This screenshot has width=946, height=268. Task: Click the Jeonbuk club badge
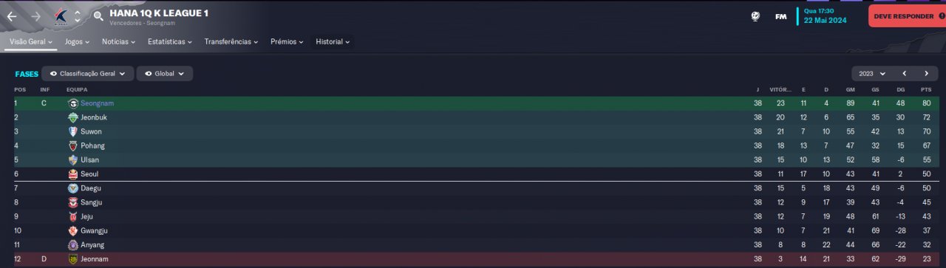pos(72,117)
